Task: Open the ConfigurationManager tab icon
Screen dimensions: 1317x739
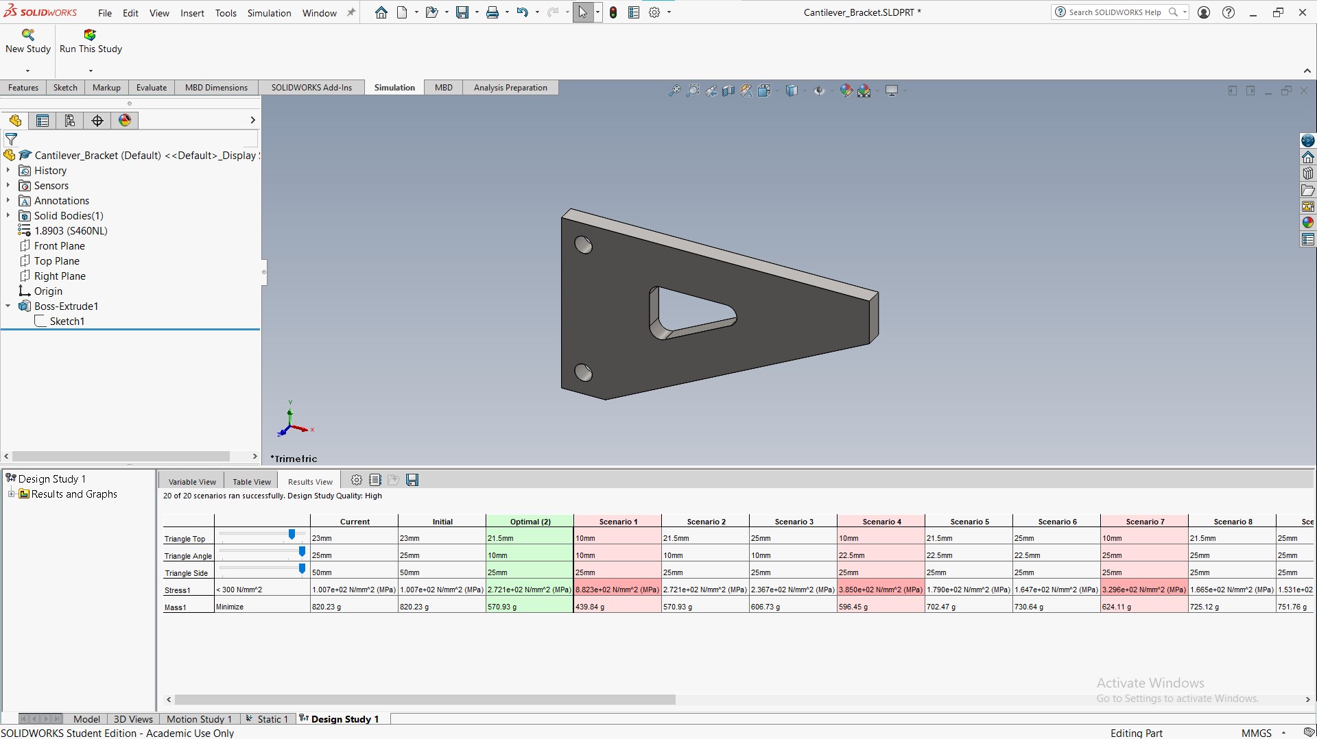Action: coord(70,121)
